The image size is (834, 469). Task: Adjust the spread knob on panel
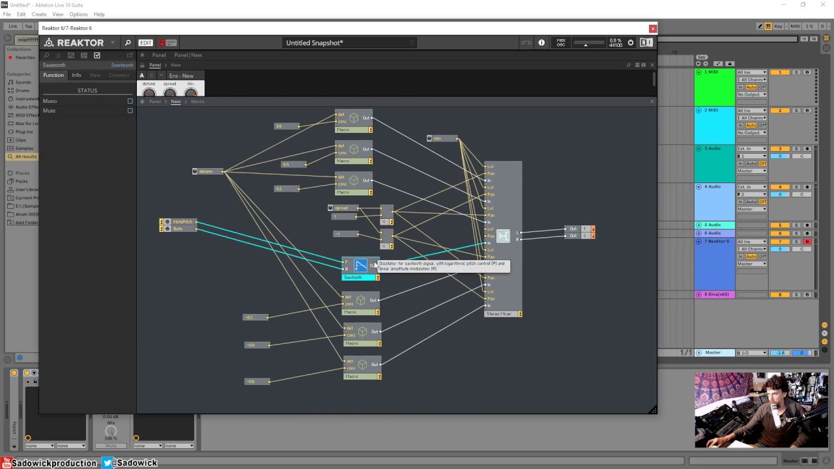point(170,92)
